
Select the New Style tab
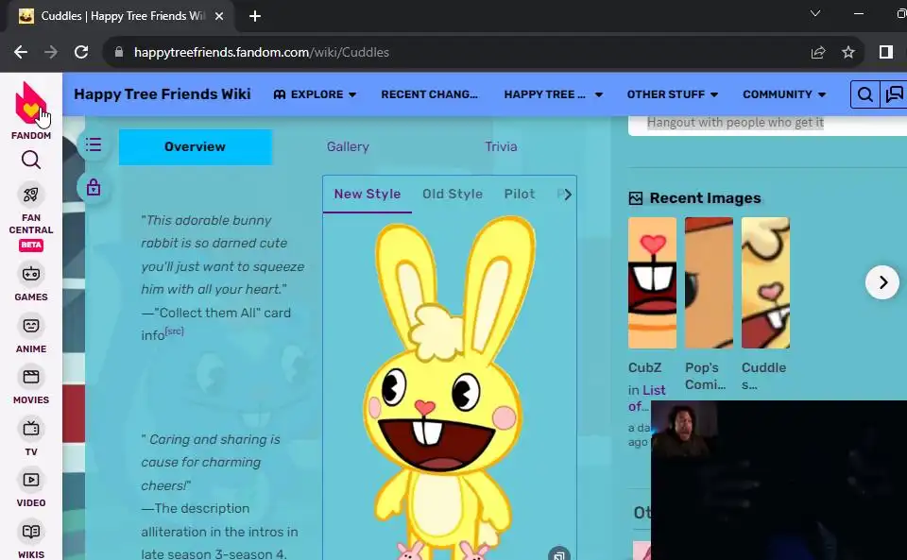tap(368, 195)
